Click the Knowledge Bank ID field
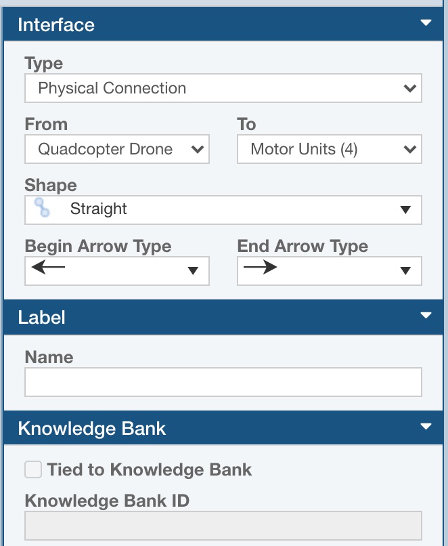 223,526
